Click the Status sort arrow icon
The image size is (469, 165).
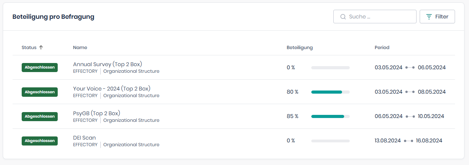pyautogui.click(x=41, y=47)
